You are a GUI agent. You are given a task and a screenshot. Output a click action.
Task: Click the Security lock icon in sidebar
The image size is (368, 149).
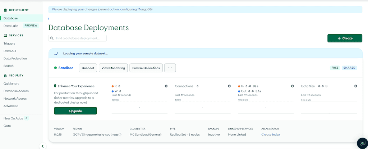coord(5,76)
